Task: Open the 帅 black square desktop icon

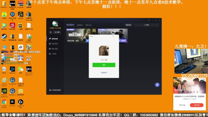Action: tap(12, 103)
